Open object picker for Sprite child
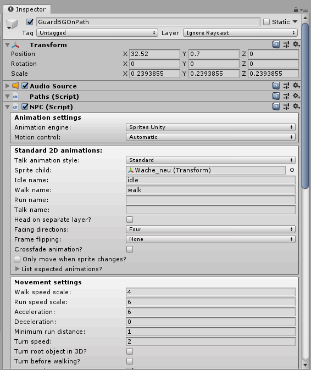Image resolution: width=311 pixels, height=370 pixels. click(x=292, y=170)
